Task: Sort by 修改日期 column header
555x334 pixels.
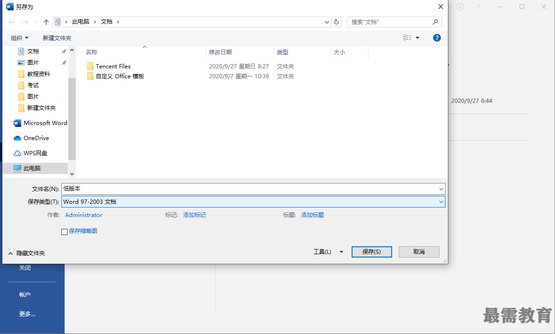Action: 220,52
